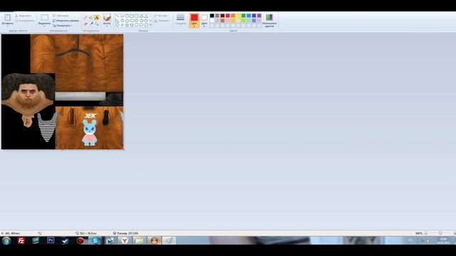Click the Brushes (Кисти) icon
456x256 pixels.
tap(107, 18)
